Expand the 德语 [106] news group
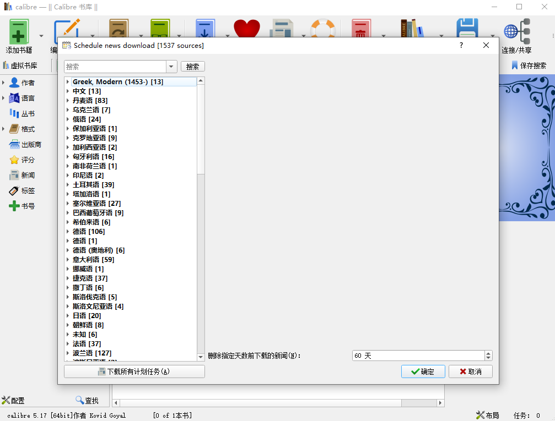This screenshot has width=555, height=421. (x=68, y=232)
